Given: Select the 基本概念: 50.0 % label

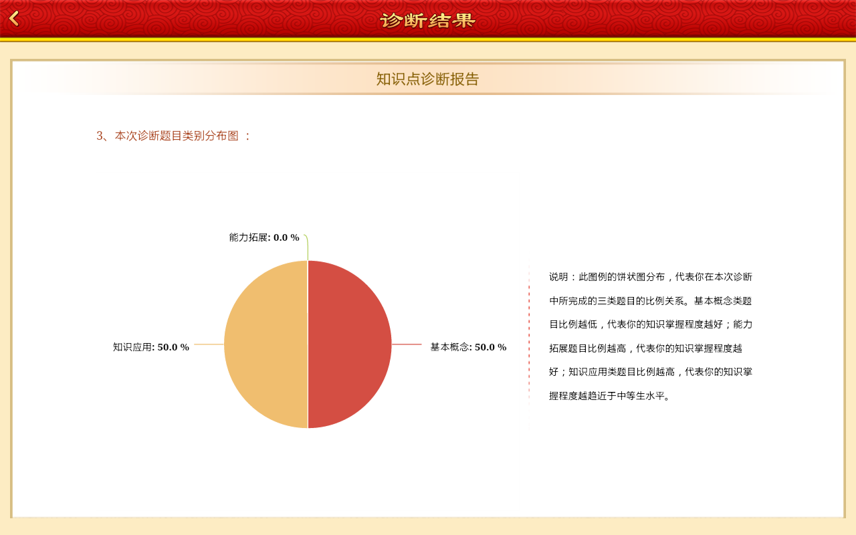Looking at the screenshot, I should coord(468,347).
